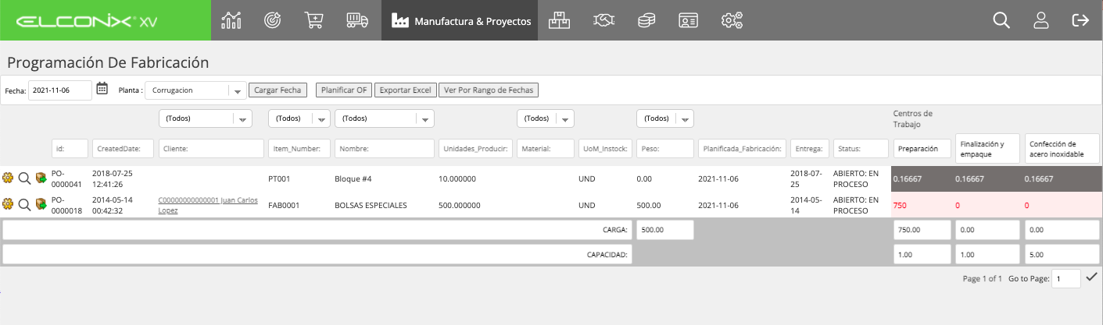Click the PO-0000041 order id
The width and height of the screenshot is (1103, 325).
point(68,178)
